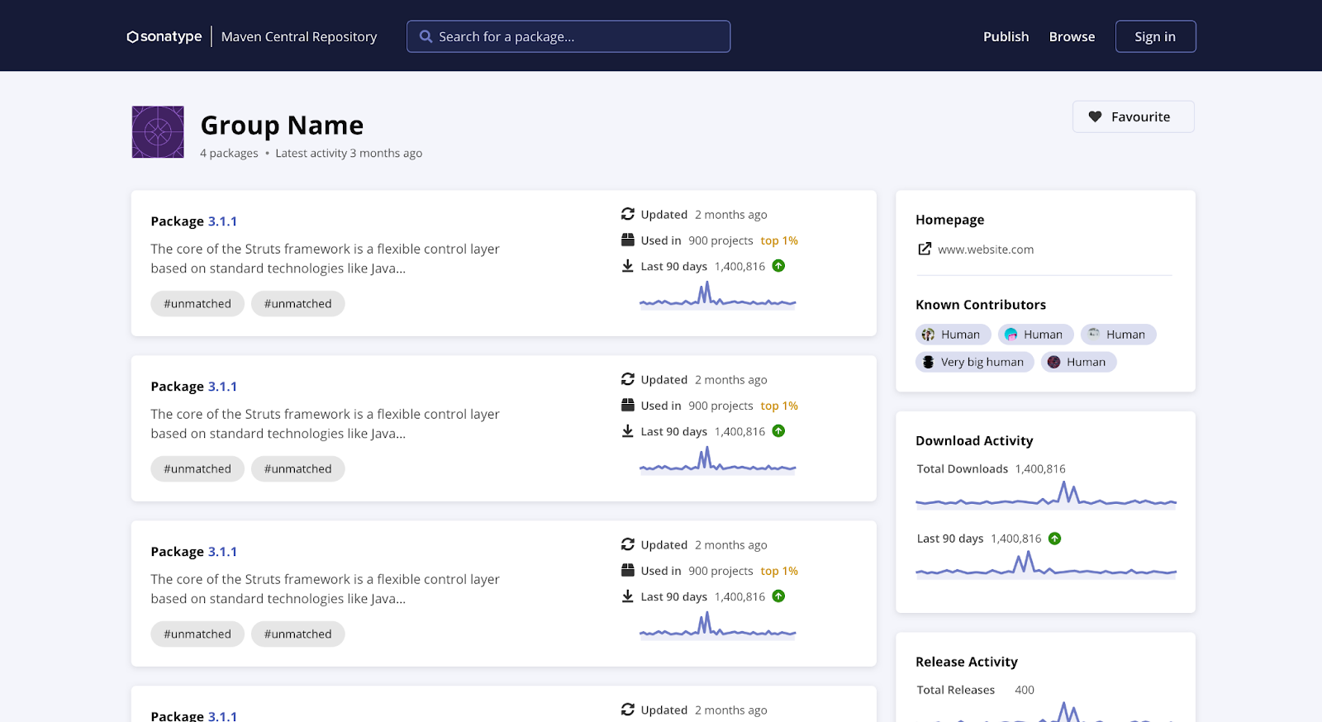The height and width of the screenshot is (722, 1322).
Task: Click the Total Downloads sparkline chart
Action: (x=1045, y=496)
